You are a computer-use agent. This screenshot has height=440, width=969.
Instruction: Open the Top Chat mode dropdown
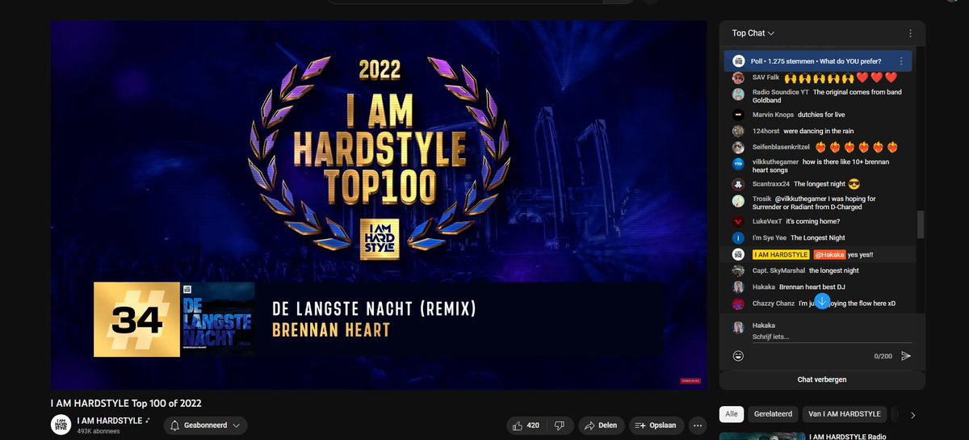pos(753,33)
